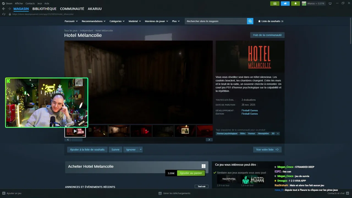This screenshot has width=352, height=198.
Task: Open the Fireball Games publisher link
Action: point(250,114)
